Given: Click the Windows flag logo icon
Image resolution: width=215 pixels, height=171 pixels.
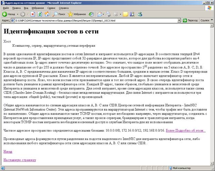Looking at the screenshot, I should coord(209,8).
